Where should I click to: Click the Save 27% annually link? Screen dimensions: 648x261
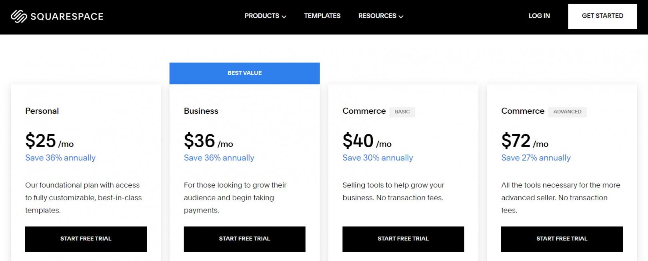(x=536, y=158)
